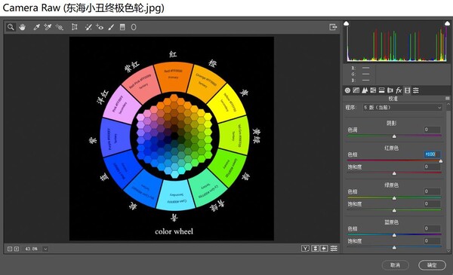Toggle between current and default settings icon

pyautogui.click(x=334, y=249)
